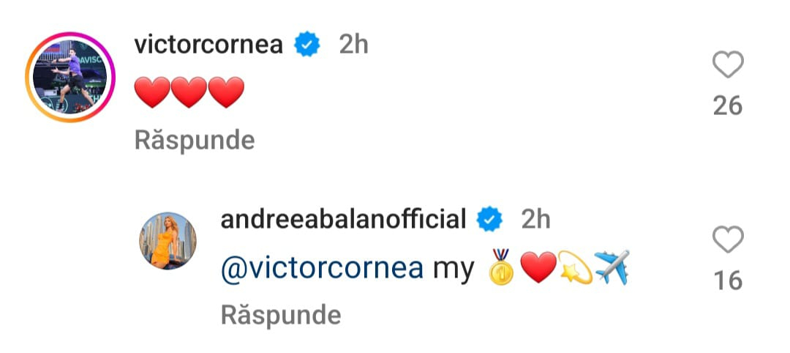
Task: Open the @victorcornea mention link
Action: pos(322,269)
